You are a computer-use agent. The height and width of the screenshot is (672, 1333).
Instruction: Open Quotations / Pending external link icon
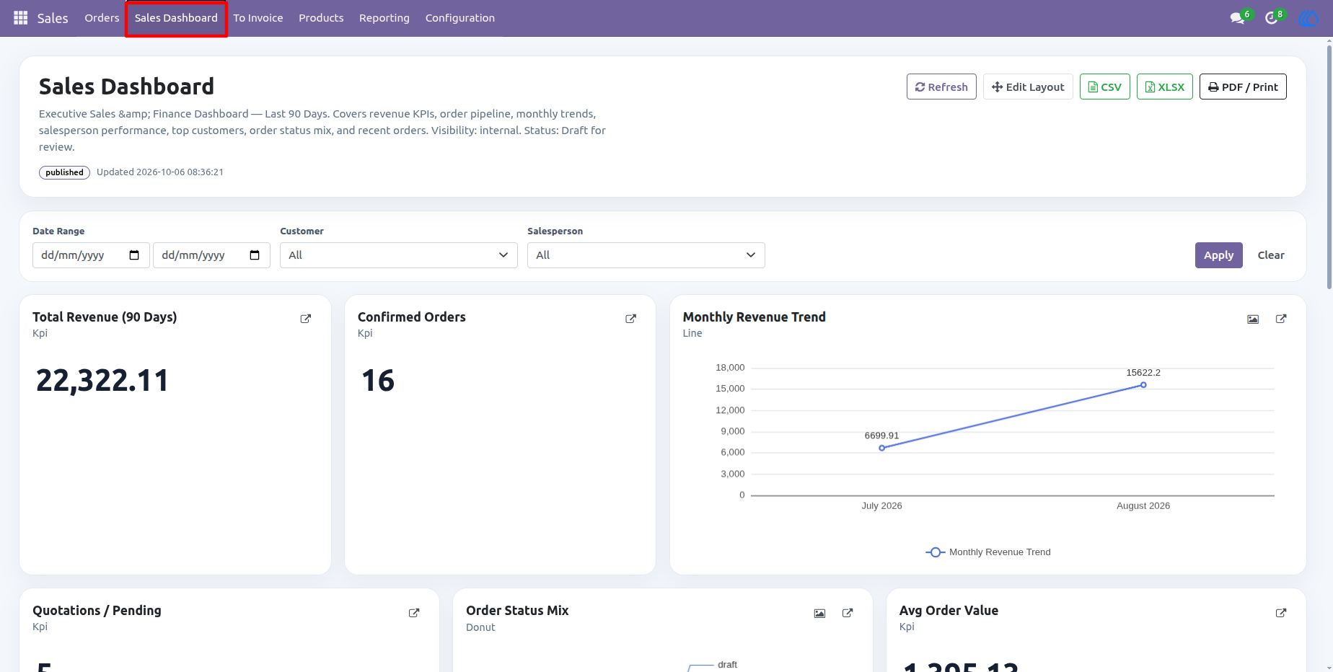coord(414,613)
